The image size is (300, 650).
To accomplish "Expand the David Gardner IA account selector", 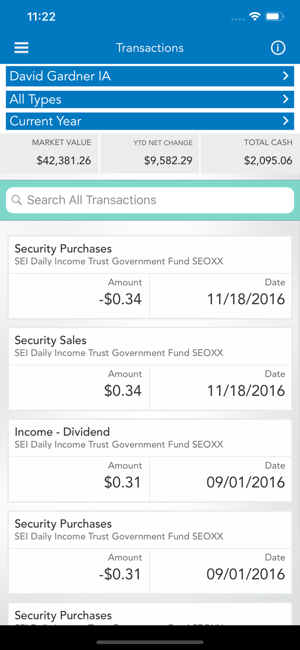I will tap(142, 76).
